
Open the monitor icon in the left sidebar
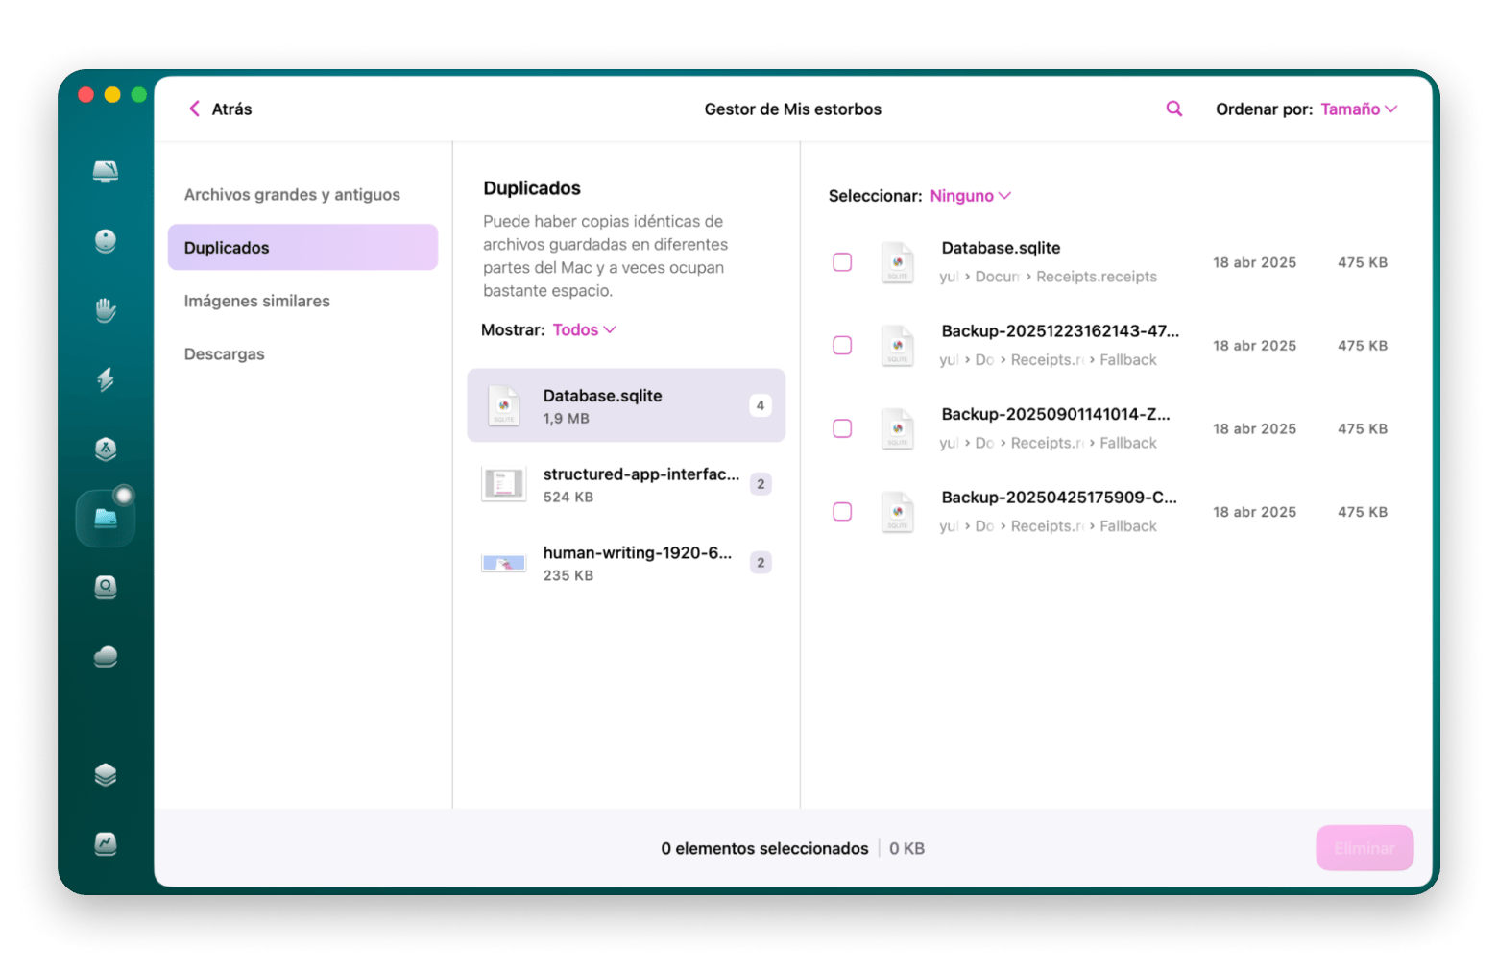(106, 172)
